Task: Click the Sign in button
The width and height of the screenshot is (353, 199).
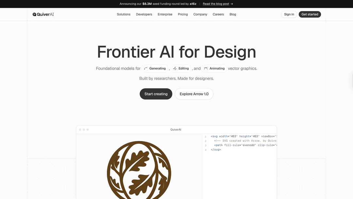Action: tap(289, 14)
